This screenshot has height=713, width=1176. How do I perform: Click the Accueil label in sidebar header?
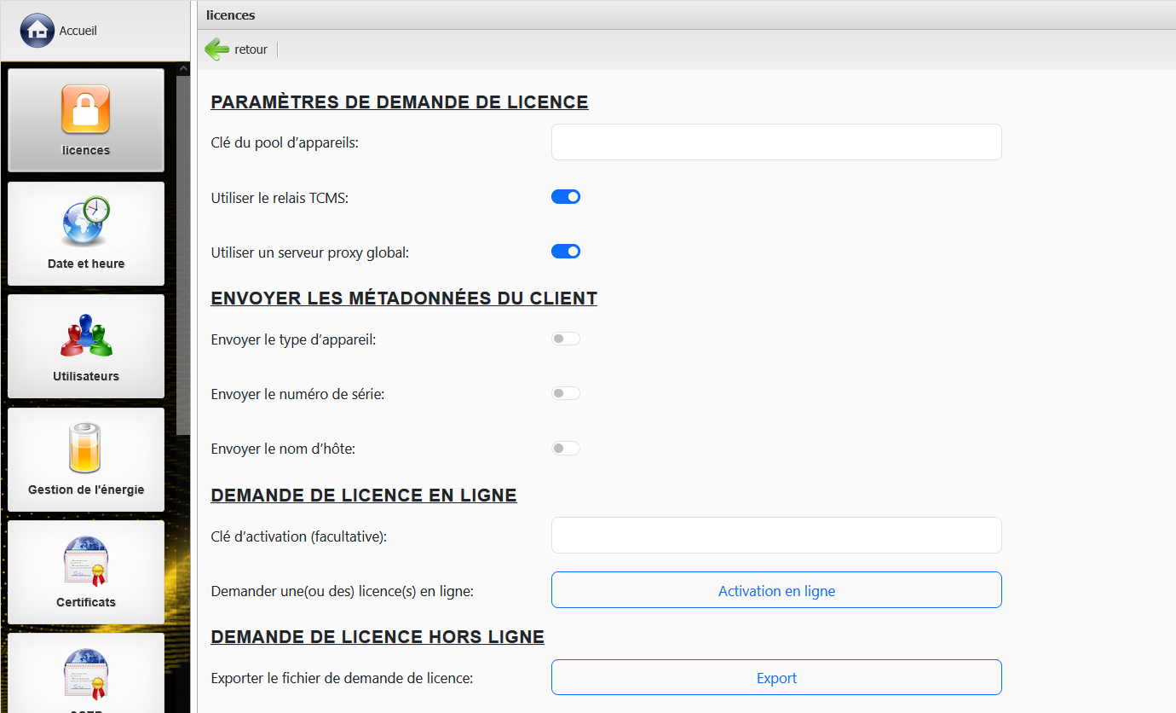point(78,31)
